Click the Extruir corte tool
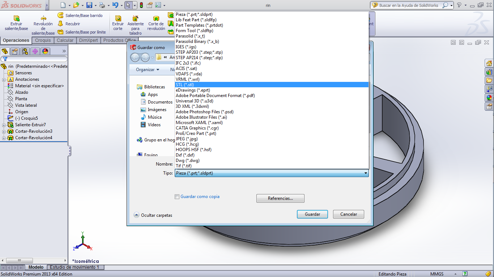Image resolution: width=494 pixels, height=277 pixels. pos(118,23)
